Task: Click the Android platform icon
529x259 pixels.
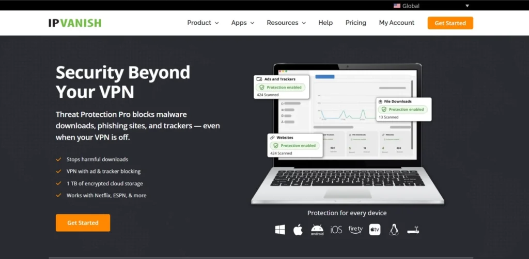Action: pos(317,230)
